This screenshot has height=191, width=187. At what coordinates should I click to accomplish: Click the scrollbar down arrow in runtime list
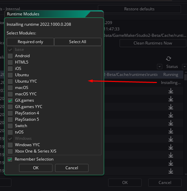coord(186,174)
